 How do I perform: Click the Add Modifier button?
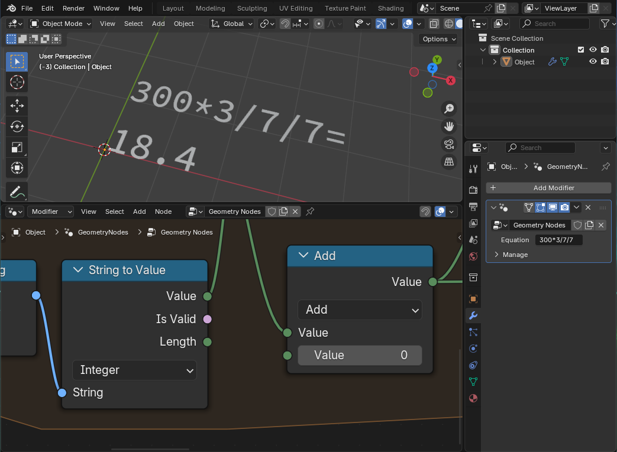click(x=548, y=188)
